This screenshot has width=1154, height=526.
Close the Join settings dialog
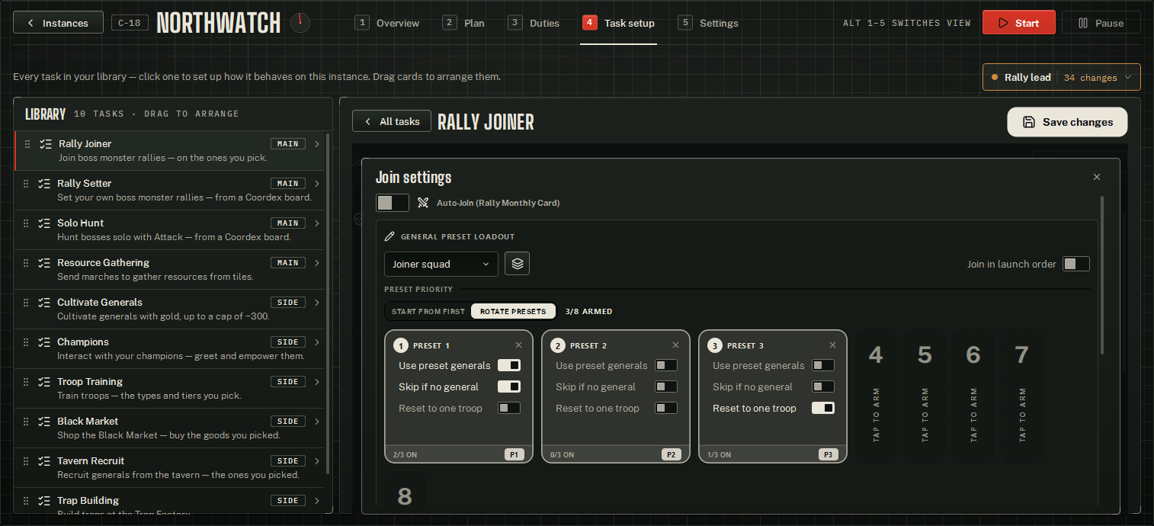click(x=1097, y=177)
